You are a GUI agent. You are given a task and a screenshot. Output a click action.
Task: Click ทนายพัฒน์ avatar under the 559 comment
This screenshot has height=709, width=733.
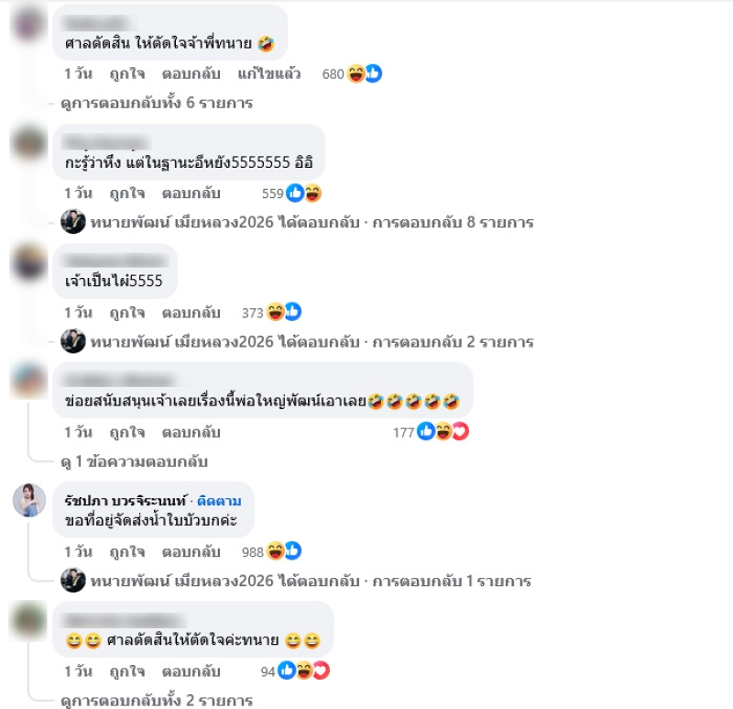pyautogui.click(x=73, y=222)
